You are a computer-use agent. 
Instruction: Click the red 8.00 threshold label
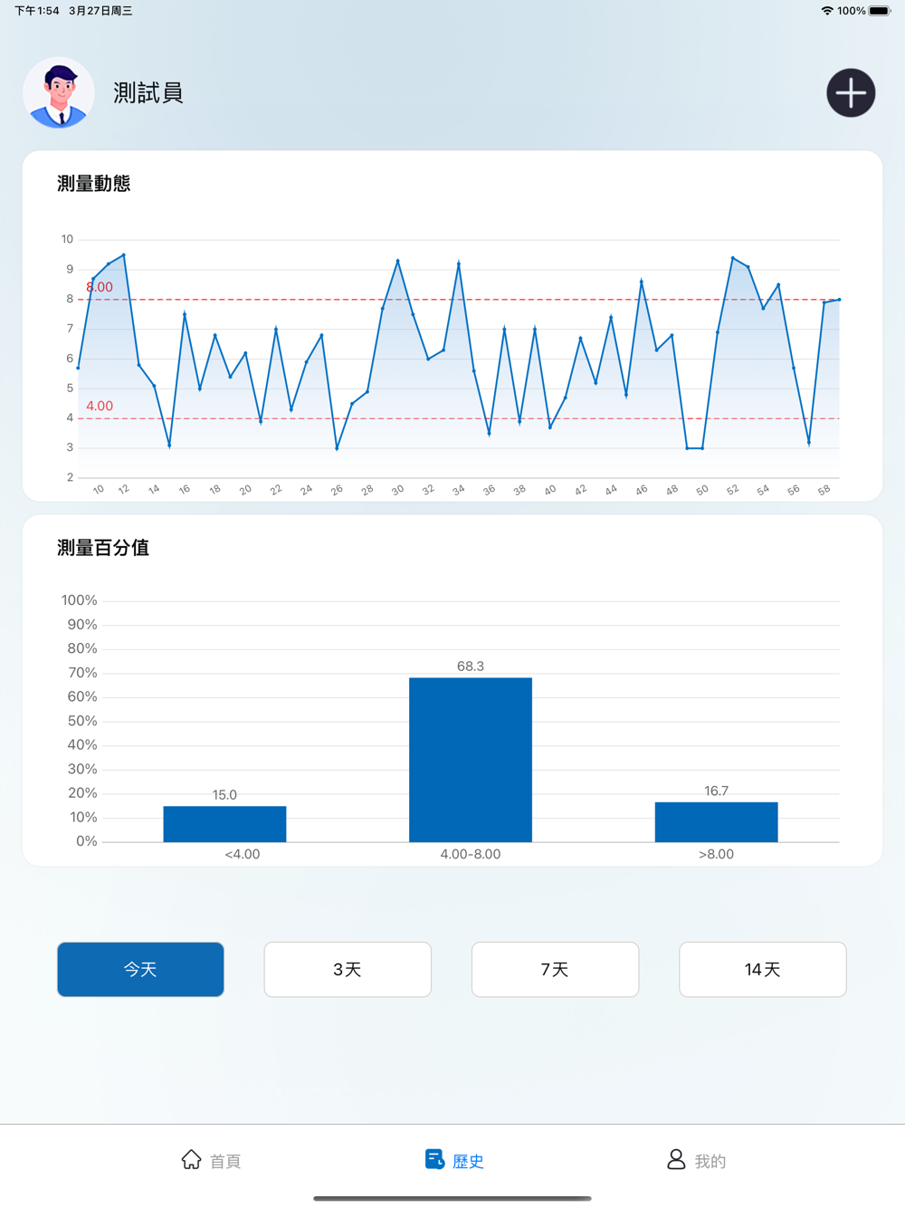pos(100,287)
